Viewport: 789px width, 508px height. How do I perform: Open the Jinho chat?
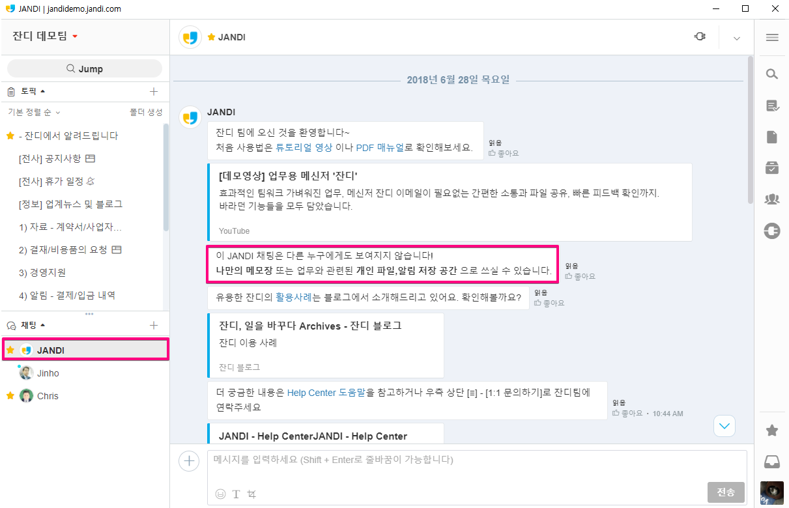(x=48, y=373)
